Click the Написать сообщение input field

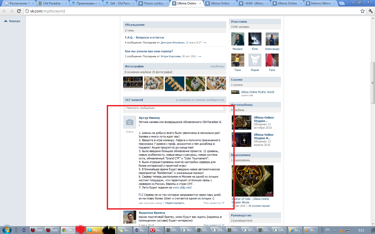(x=174, y=108)
